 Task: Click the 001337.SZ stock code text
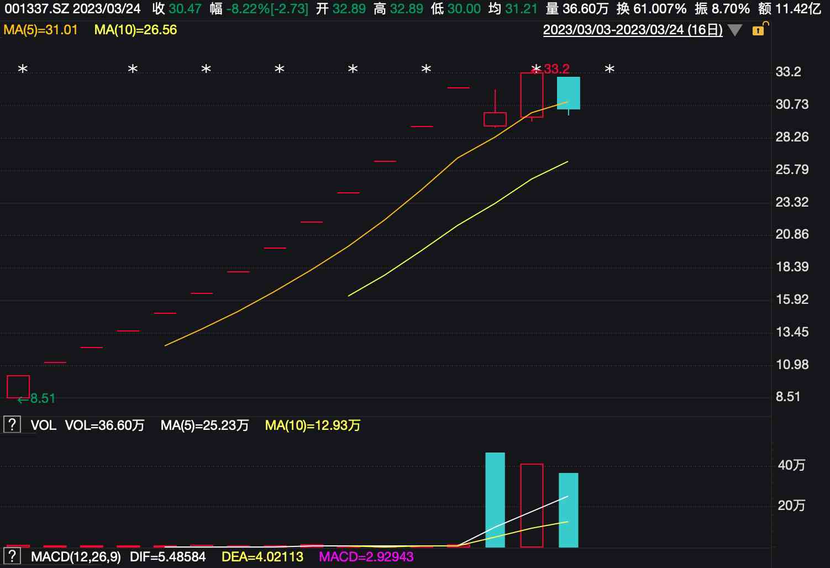(37, 9)
